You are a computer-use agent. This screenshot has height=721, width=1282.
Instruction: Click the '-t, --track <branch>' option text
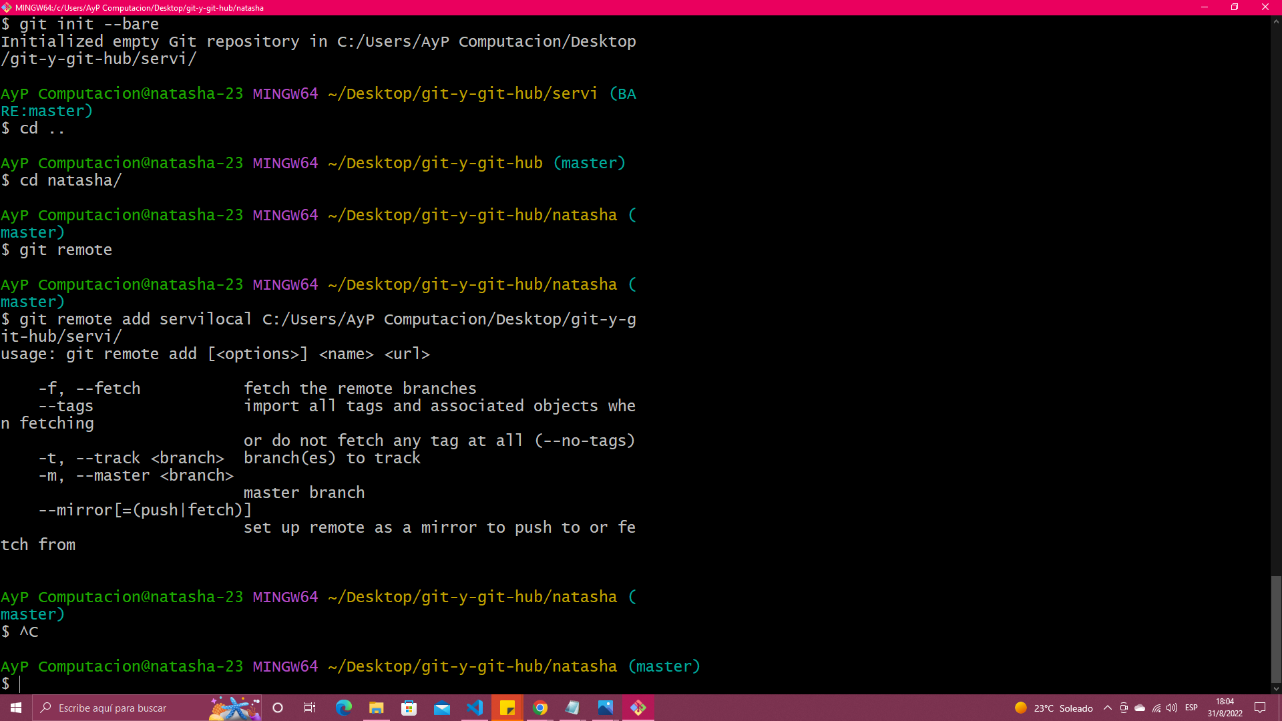132,458
